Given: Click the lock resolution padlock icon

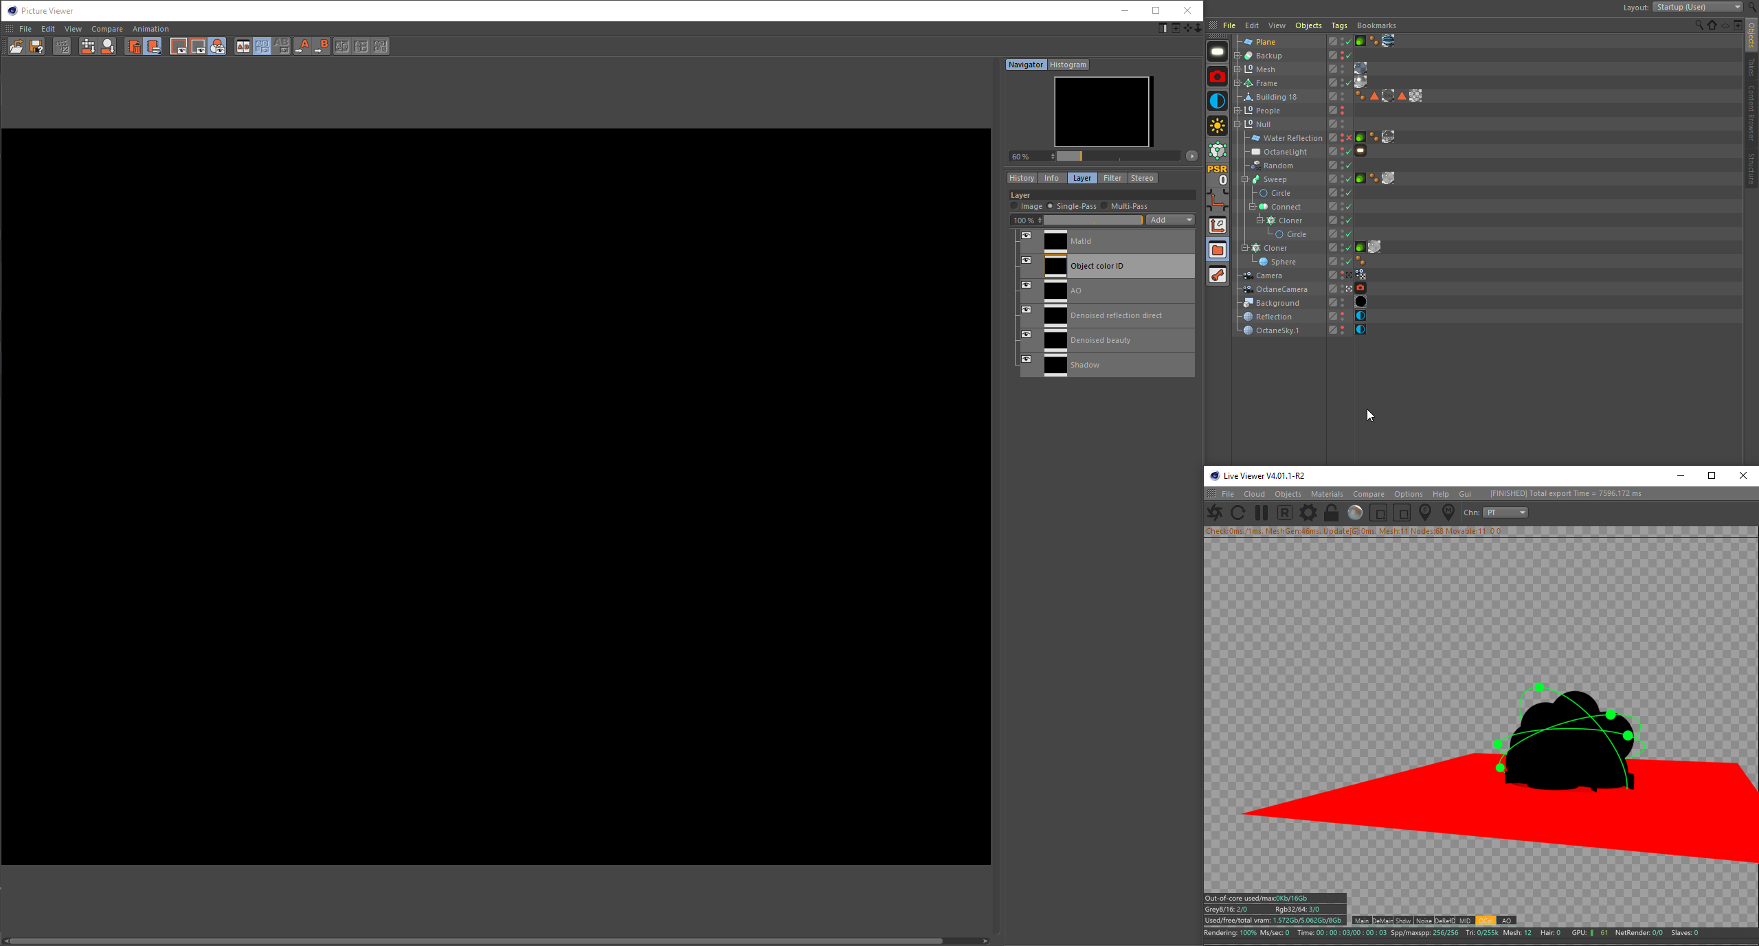Looking at the screenshot, I should [x=1332, y=513].
